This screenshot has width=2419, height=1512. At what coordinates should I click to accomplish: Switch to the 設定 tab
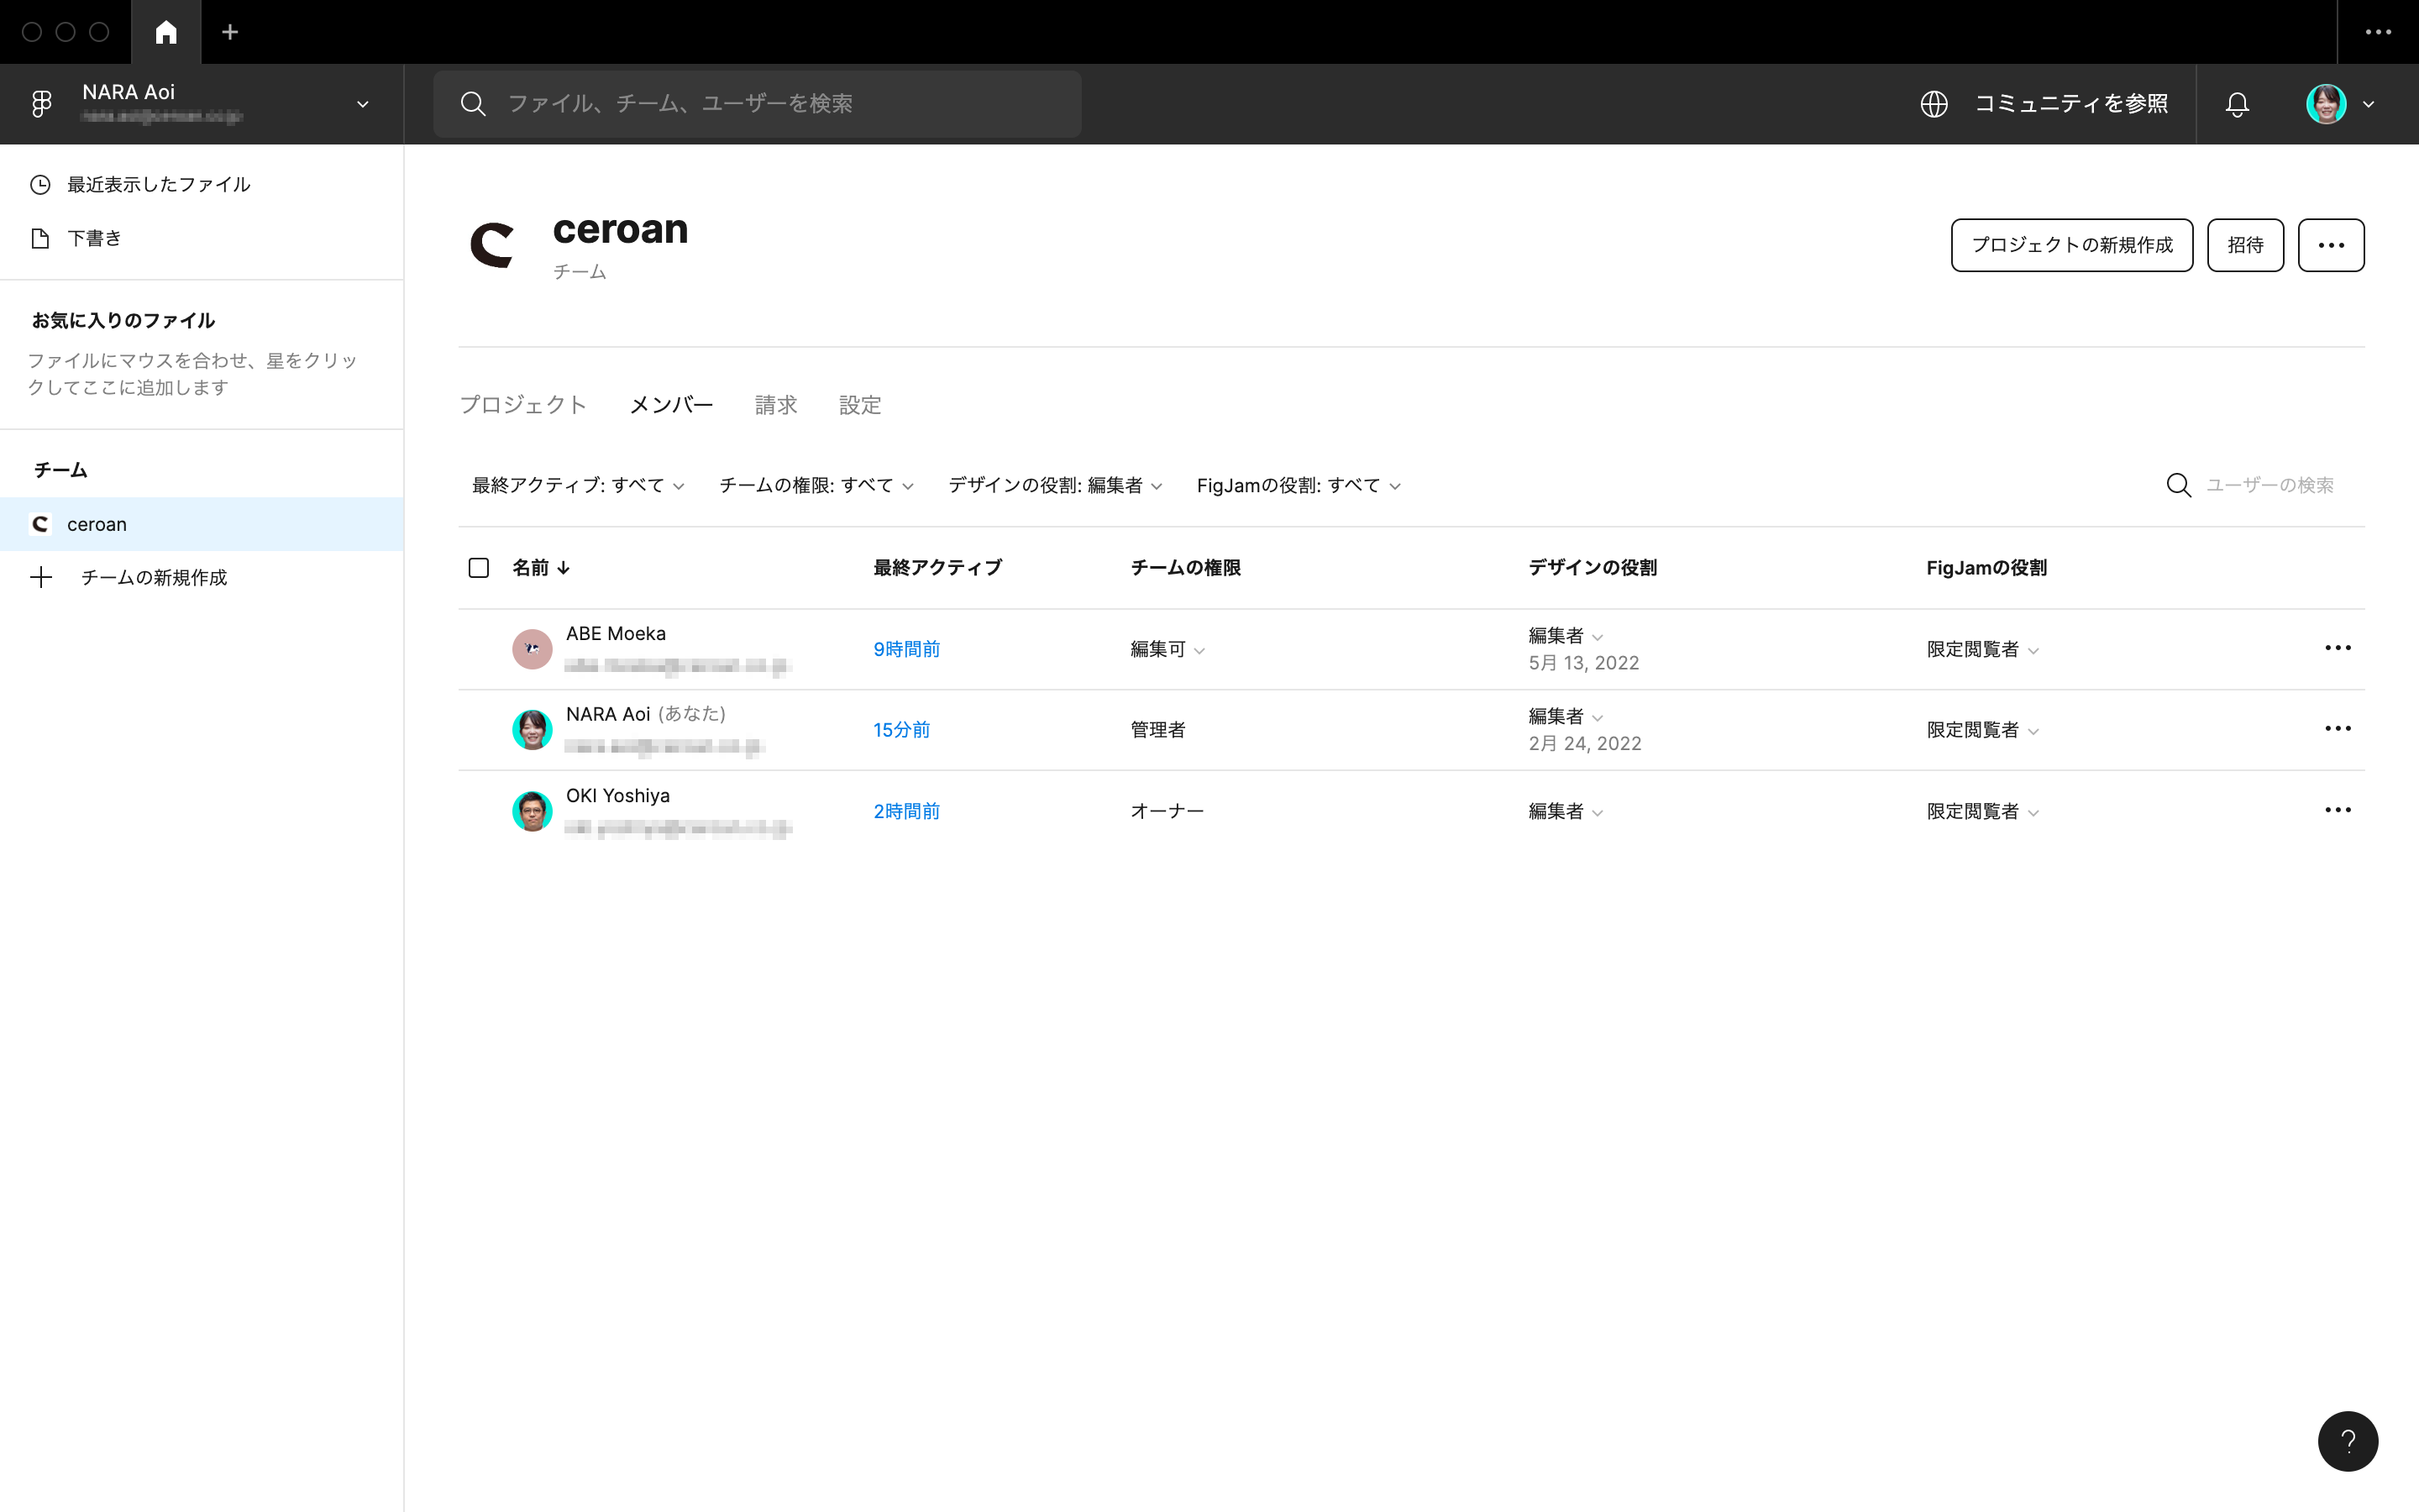[x=859, y=405]
